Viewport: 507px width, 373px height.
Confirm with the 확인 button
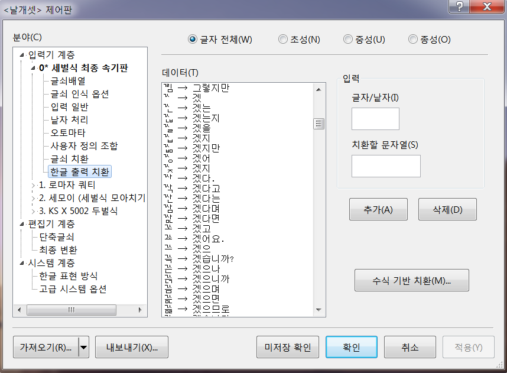pos(352,347)
